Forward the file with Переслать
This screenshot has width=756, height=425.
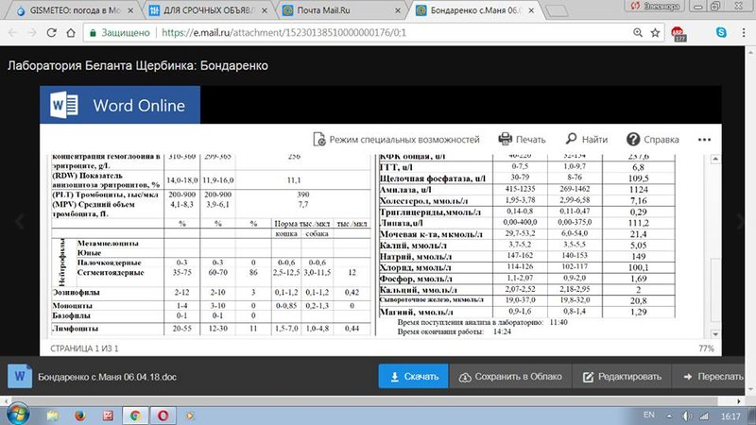pos(713,376)
